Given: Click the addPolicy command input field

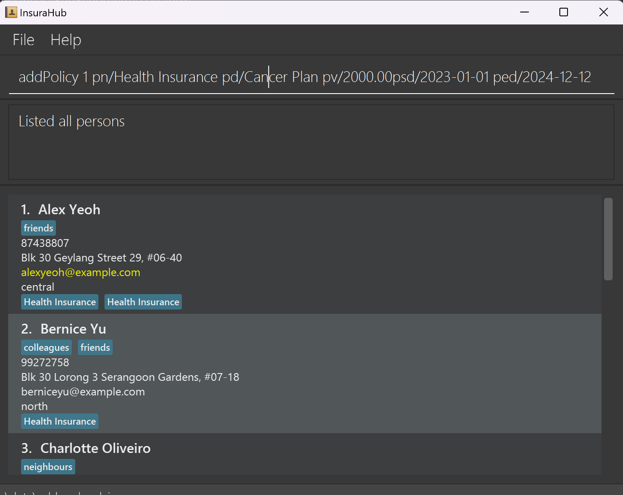Looking at the screenshot, I should click(x=311, y=77).
